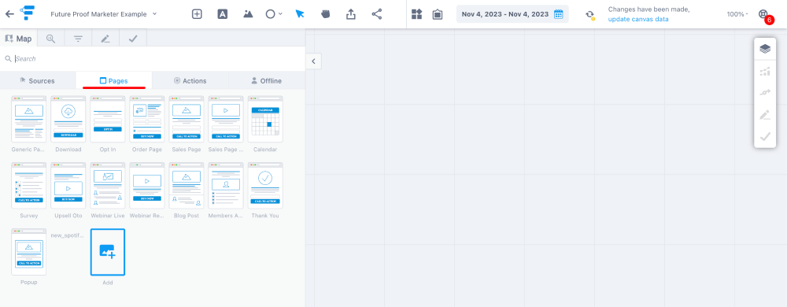Open the layers icon in right toolbar
Viewport: 787px width, 307px height.
(x=765, y=49)
